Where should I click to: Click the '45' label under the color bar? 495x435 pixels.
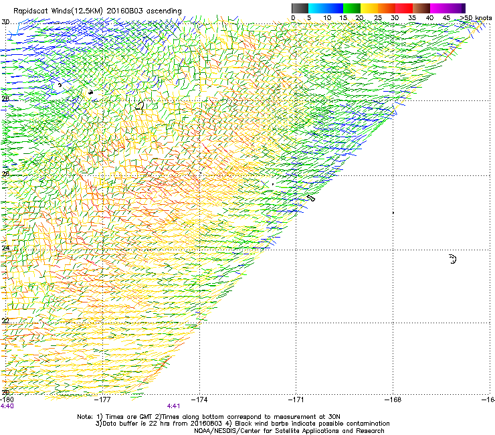pyautogui.click(x=446, y=18)
